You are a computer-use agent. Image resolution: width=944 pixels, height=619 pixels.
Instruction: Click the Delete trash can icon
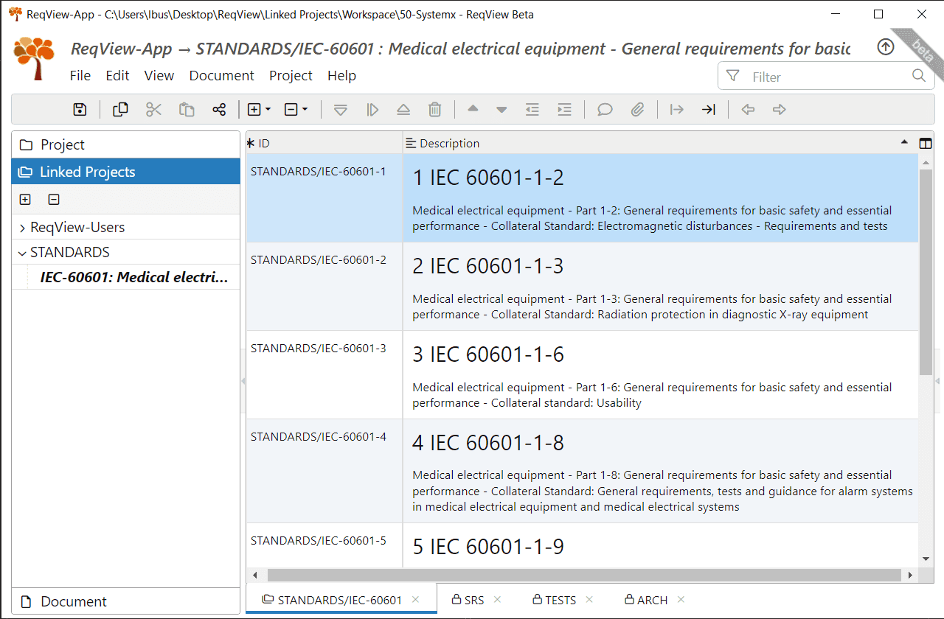435,110
